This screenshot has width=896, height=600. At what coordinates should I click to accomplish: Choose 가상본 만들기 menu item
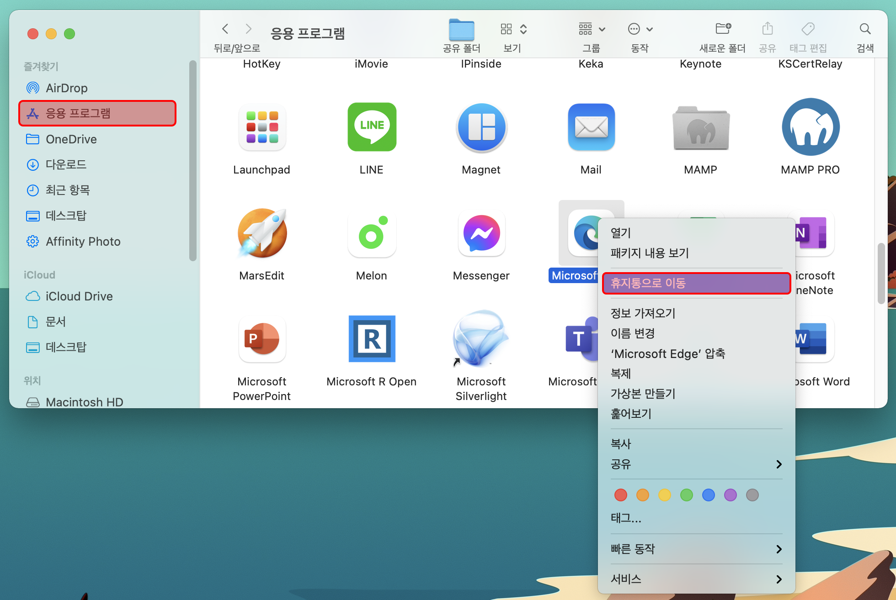coord(696,394)
